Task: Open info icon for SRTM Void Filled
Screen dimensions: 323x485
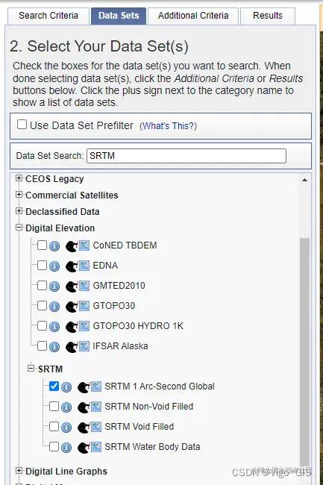Action: (66, 428)
